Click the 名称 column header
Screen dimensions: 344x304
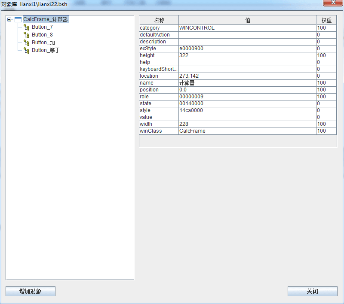pyautogui.click(x=159, y=20)
